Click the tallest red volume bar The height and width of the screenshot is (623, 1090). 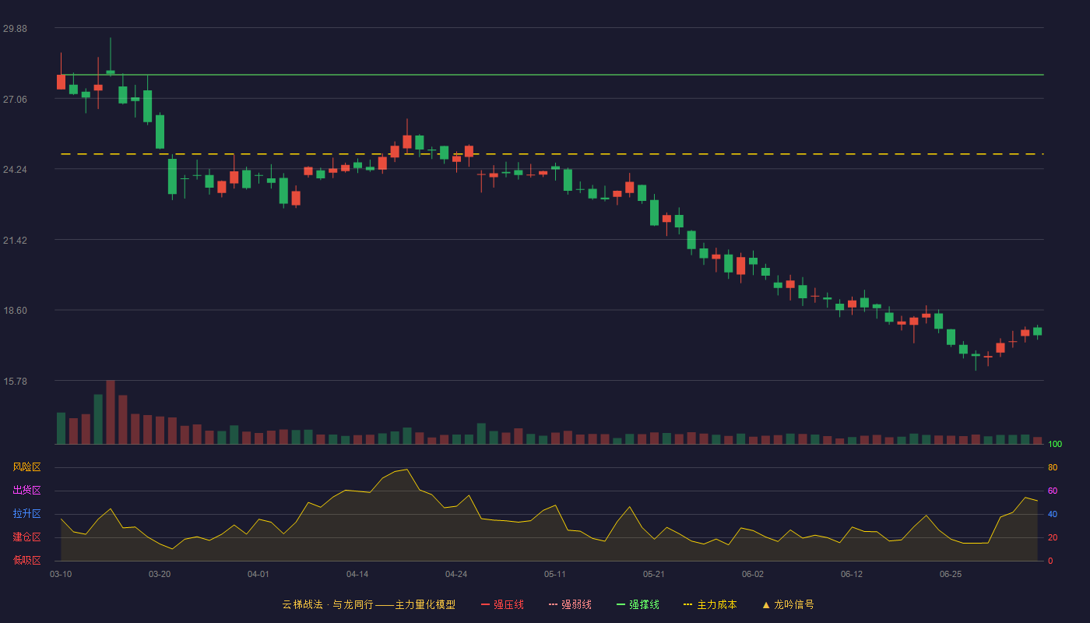pyautogui.click(x=111, y=412)
